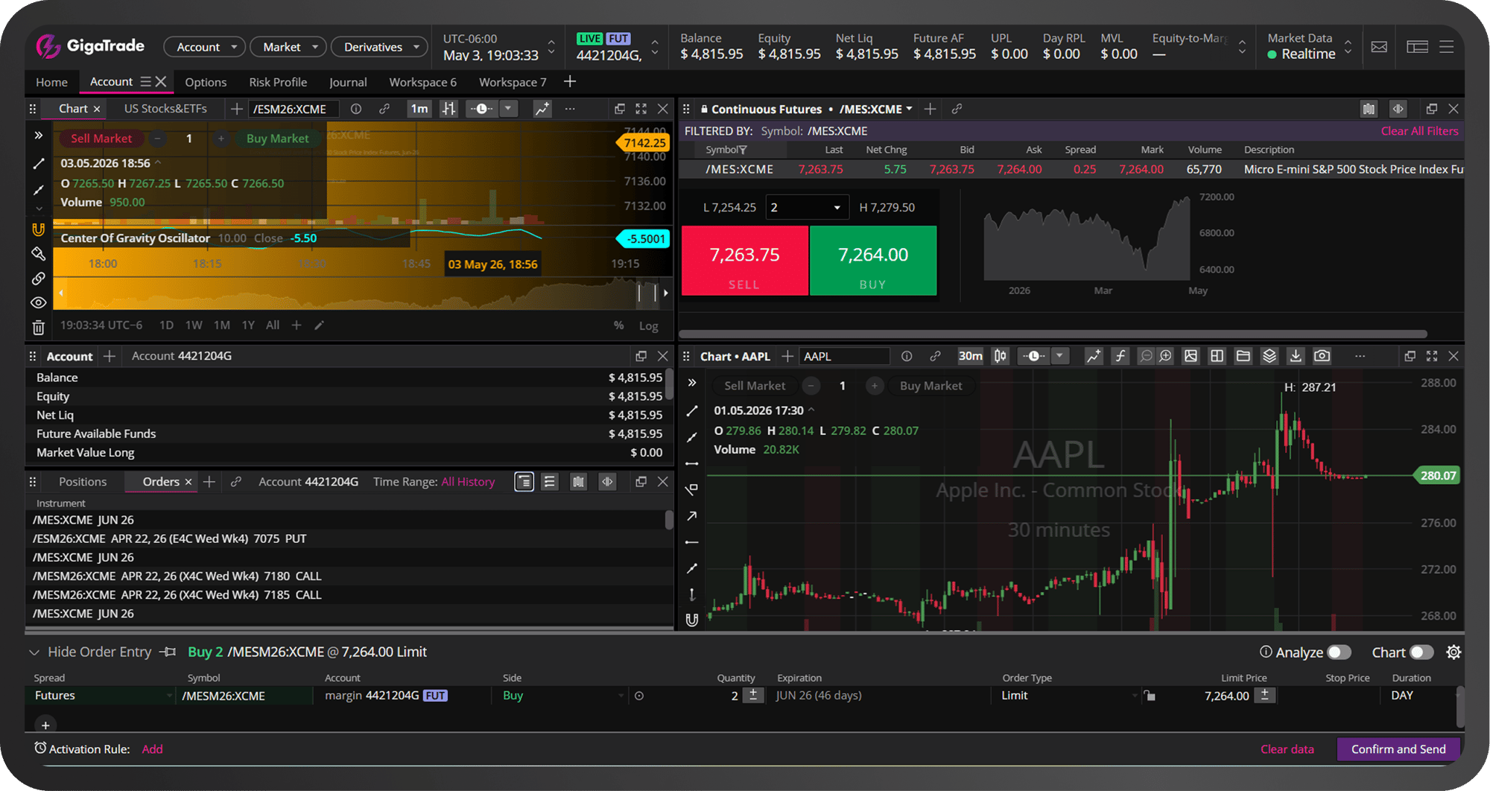The height and width of the screenshot is (791, 1490).
Task: Toggle fit-width icon in Continuous Futures panel
Action: tap(1398, 109)
